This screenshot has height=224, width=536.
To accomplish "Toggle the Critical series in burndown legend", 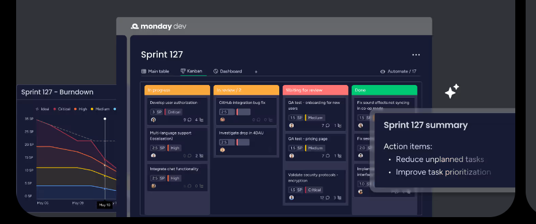I will point(62,109).
